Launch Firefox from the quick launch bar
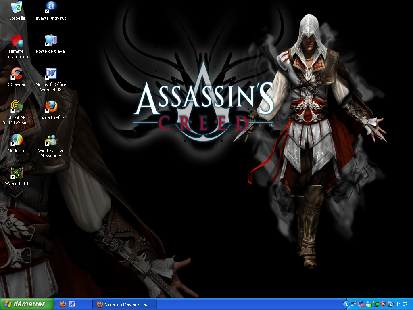413x310 pixels. click(x=63, y=304)
